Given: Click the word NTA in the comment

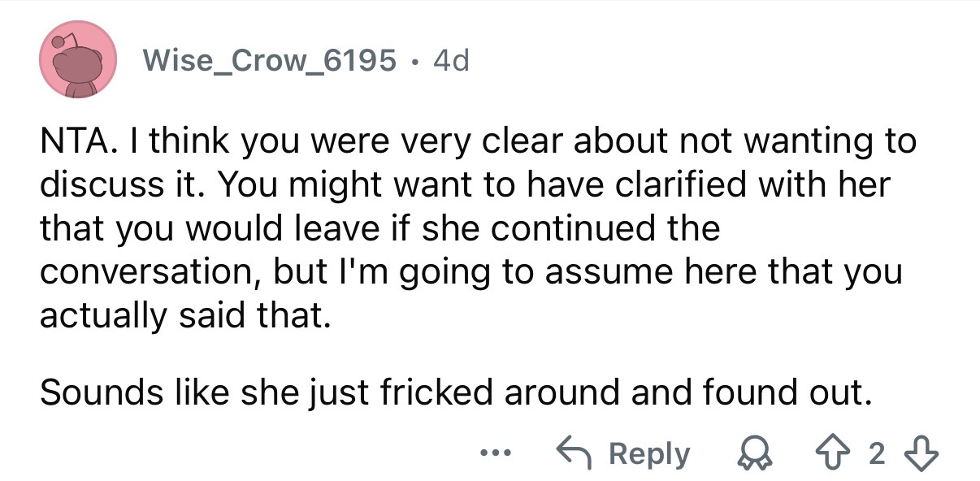Looking at the screenshot, I should pyautogui.click(x=71, y=141).
